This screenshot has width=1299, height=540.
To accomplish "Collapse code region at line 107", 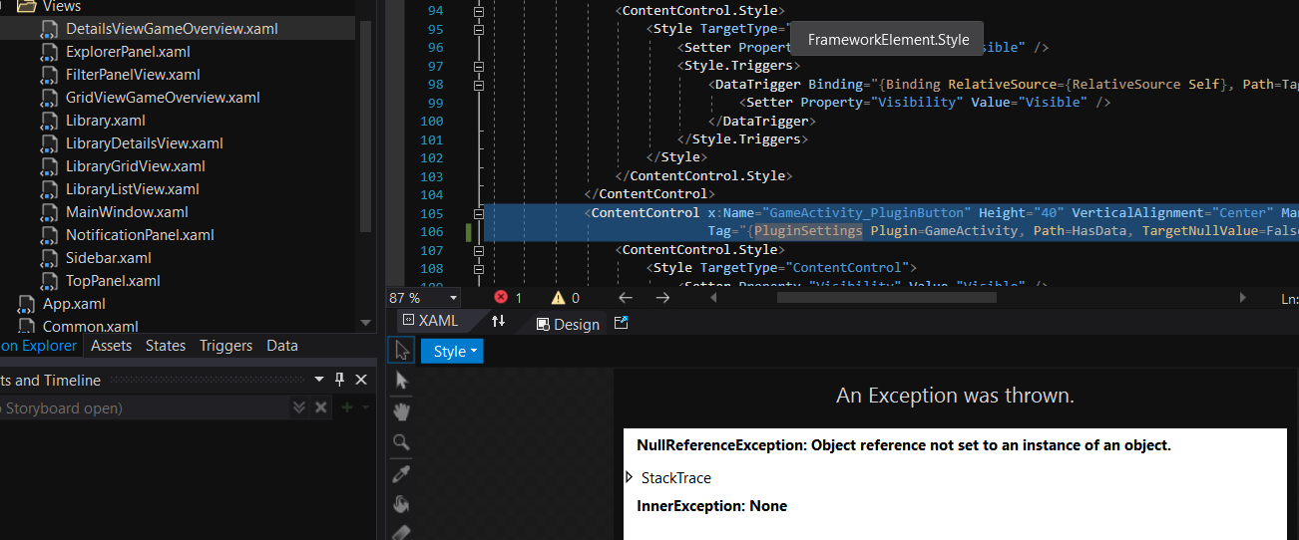I will [478, 250].
